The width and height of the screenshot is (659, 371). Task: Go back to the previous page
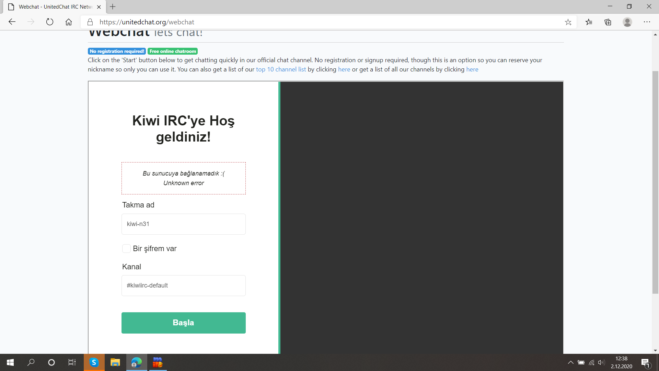click(12, 22)
